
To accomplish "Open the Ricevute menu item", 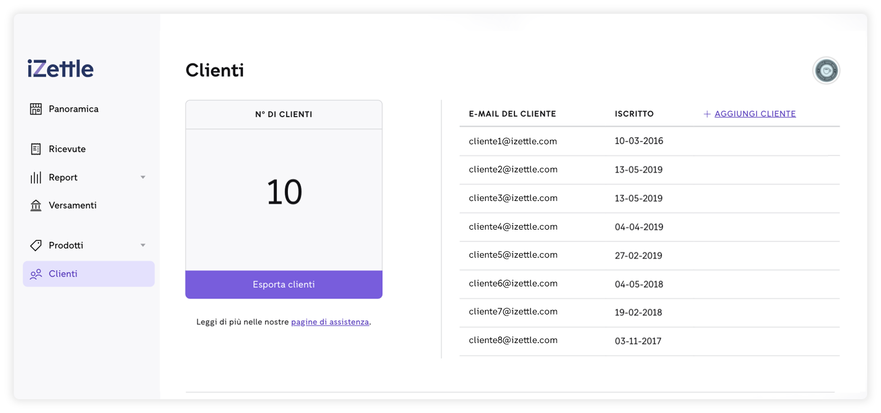I will click(x=67, y=149).
